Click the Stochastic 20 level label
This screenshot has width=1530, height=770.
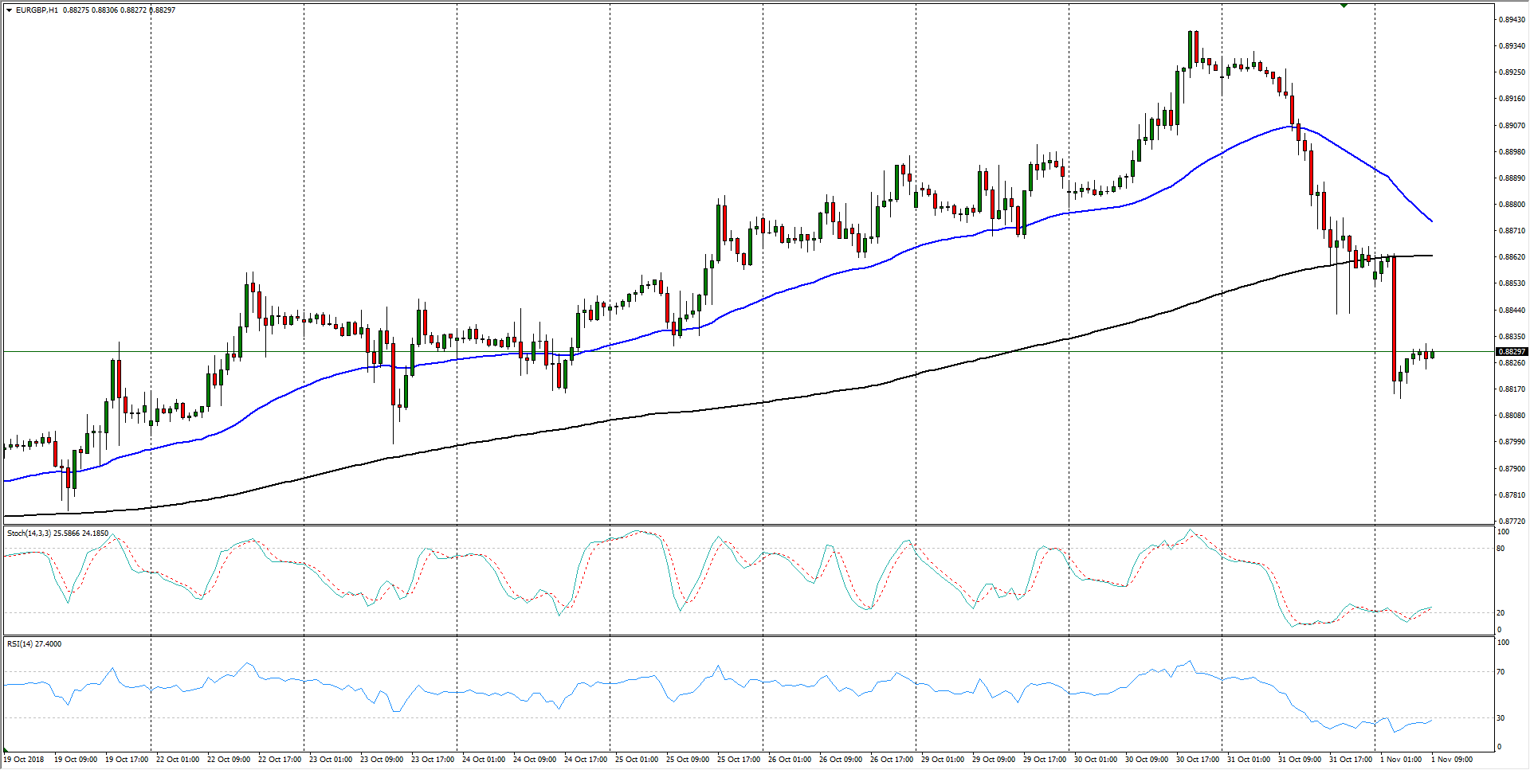tap(1501, 612)
